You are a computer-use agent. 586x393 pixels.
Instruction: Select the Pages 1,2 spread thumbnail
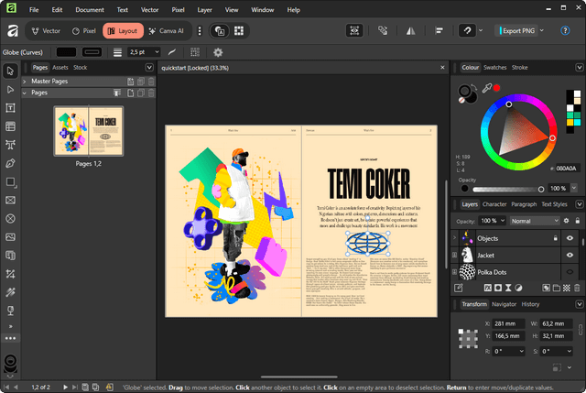click(89, 131)
